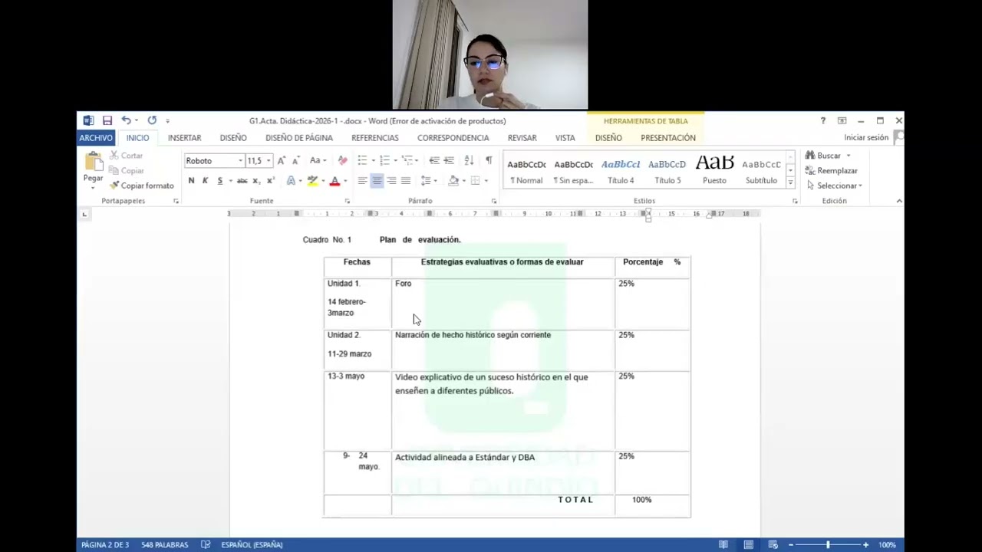Toggle show paragraph marks (¶)
This screenshot has height=552, width=982.
point(489,160)
